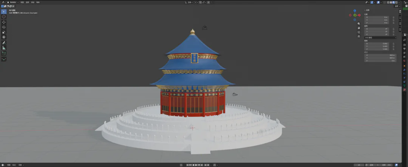
Task: Open the editor type dropdown top-left
Action: pyautogui.click(x=3, y=2)
